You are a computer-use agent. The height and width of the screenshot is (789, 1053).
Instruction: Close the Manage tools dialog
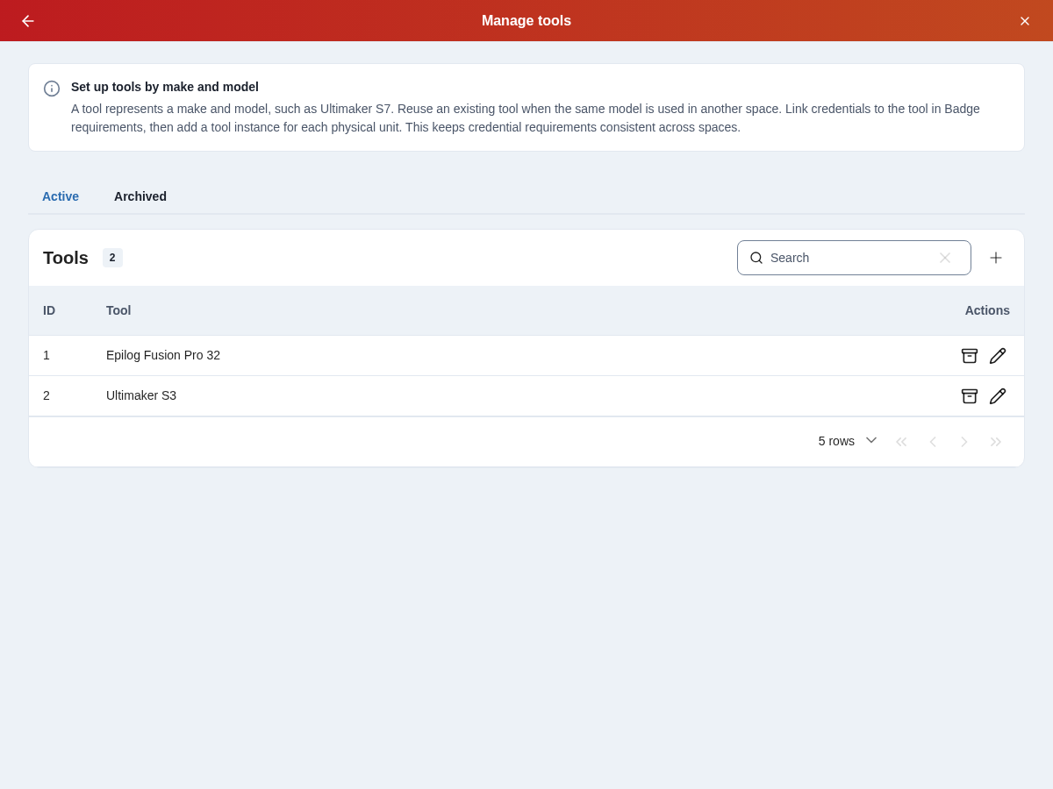pyautogui.click(x=1025, y=21)
